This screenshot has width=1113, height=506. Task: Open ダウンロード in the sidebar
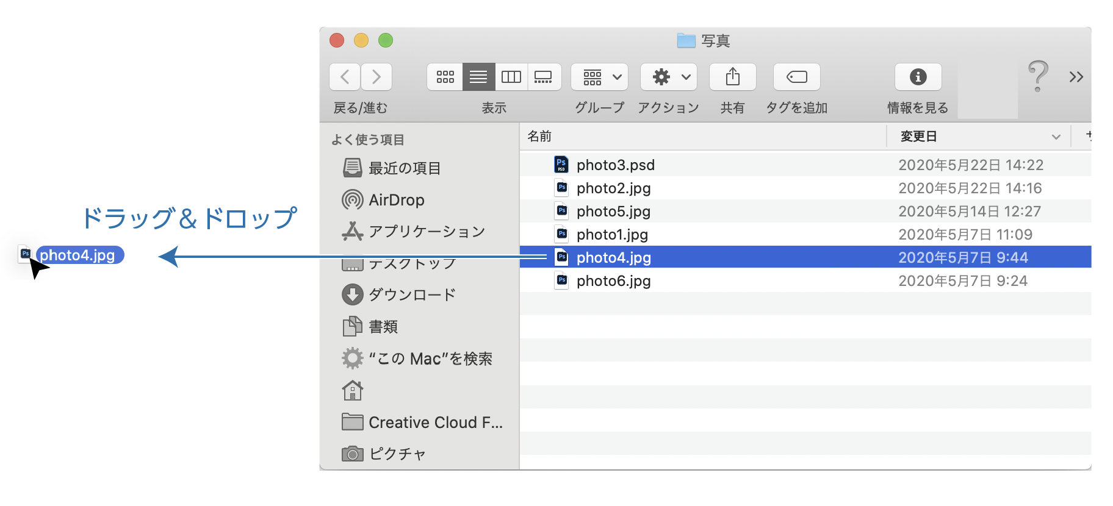pyautogui.click(x=399, y=294)
